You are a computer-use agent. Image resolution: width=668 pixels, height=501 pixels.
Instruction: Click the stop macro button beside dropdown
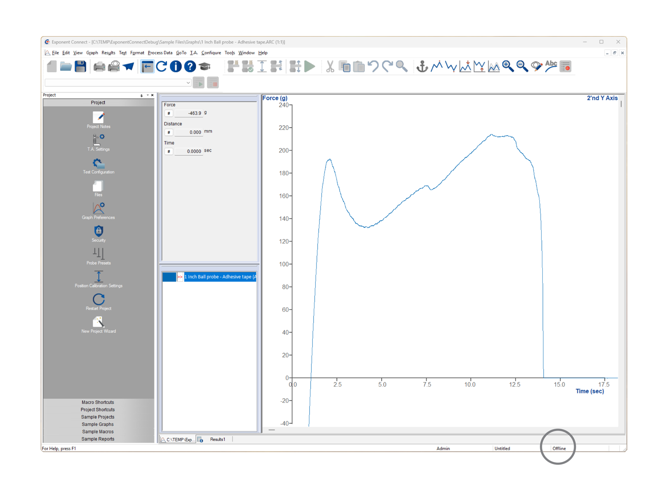pos(213,83)
